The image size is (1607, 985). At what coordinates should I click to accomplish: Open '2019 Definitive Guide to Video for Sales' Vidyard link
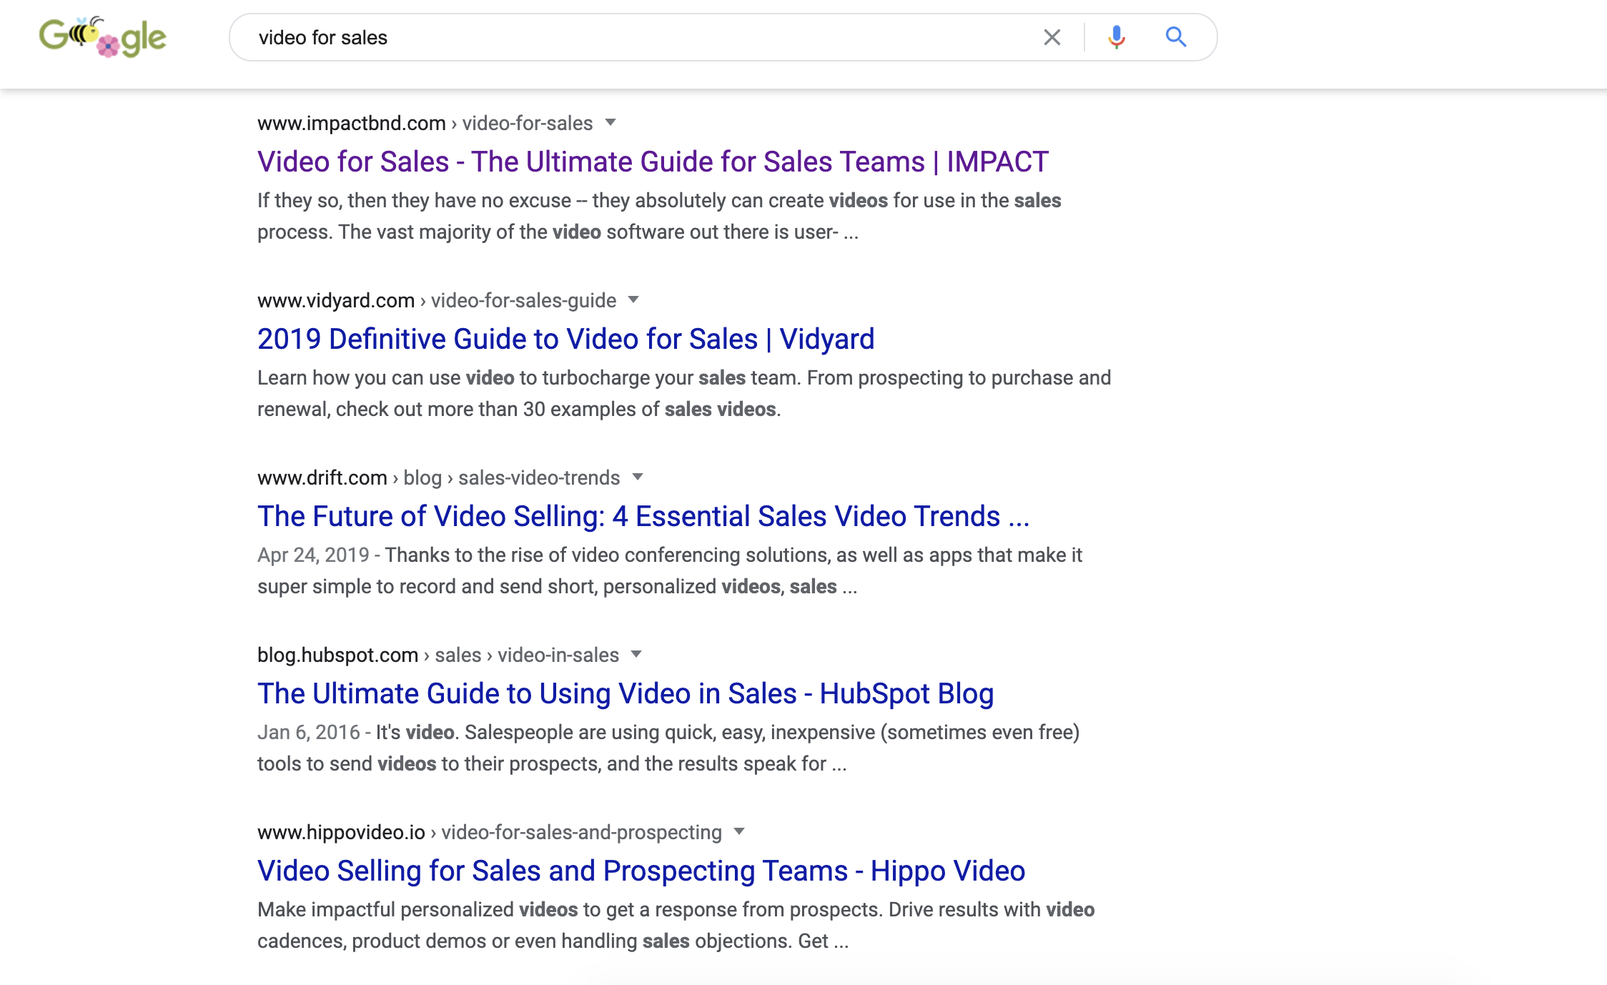pyautogui.click(x=565, y=339)
